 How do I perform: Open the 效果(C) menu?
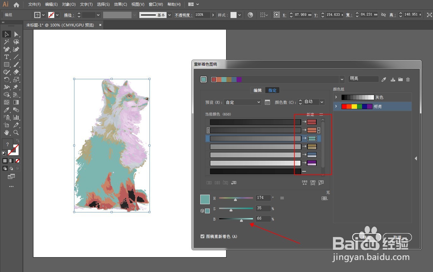[120, 4]
